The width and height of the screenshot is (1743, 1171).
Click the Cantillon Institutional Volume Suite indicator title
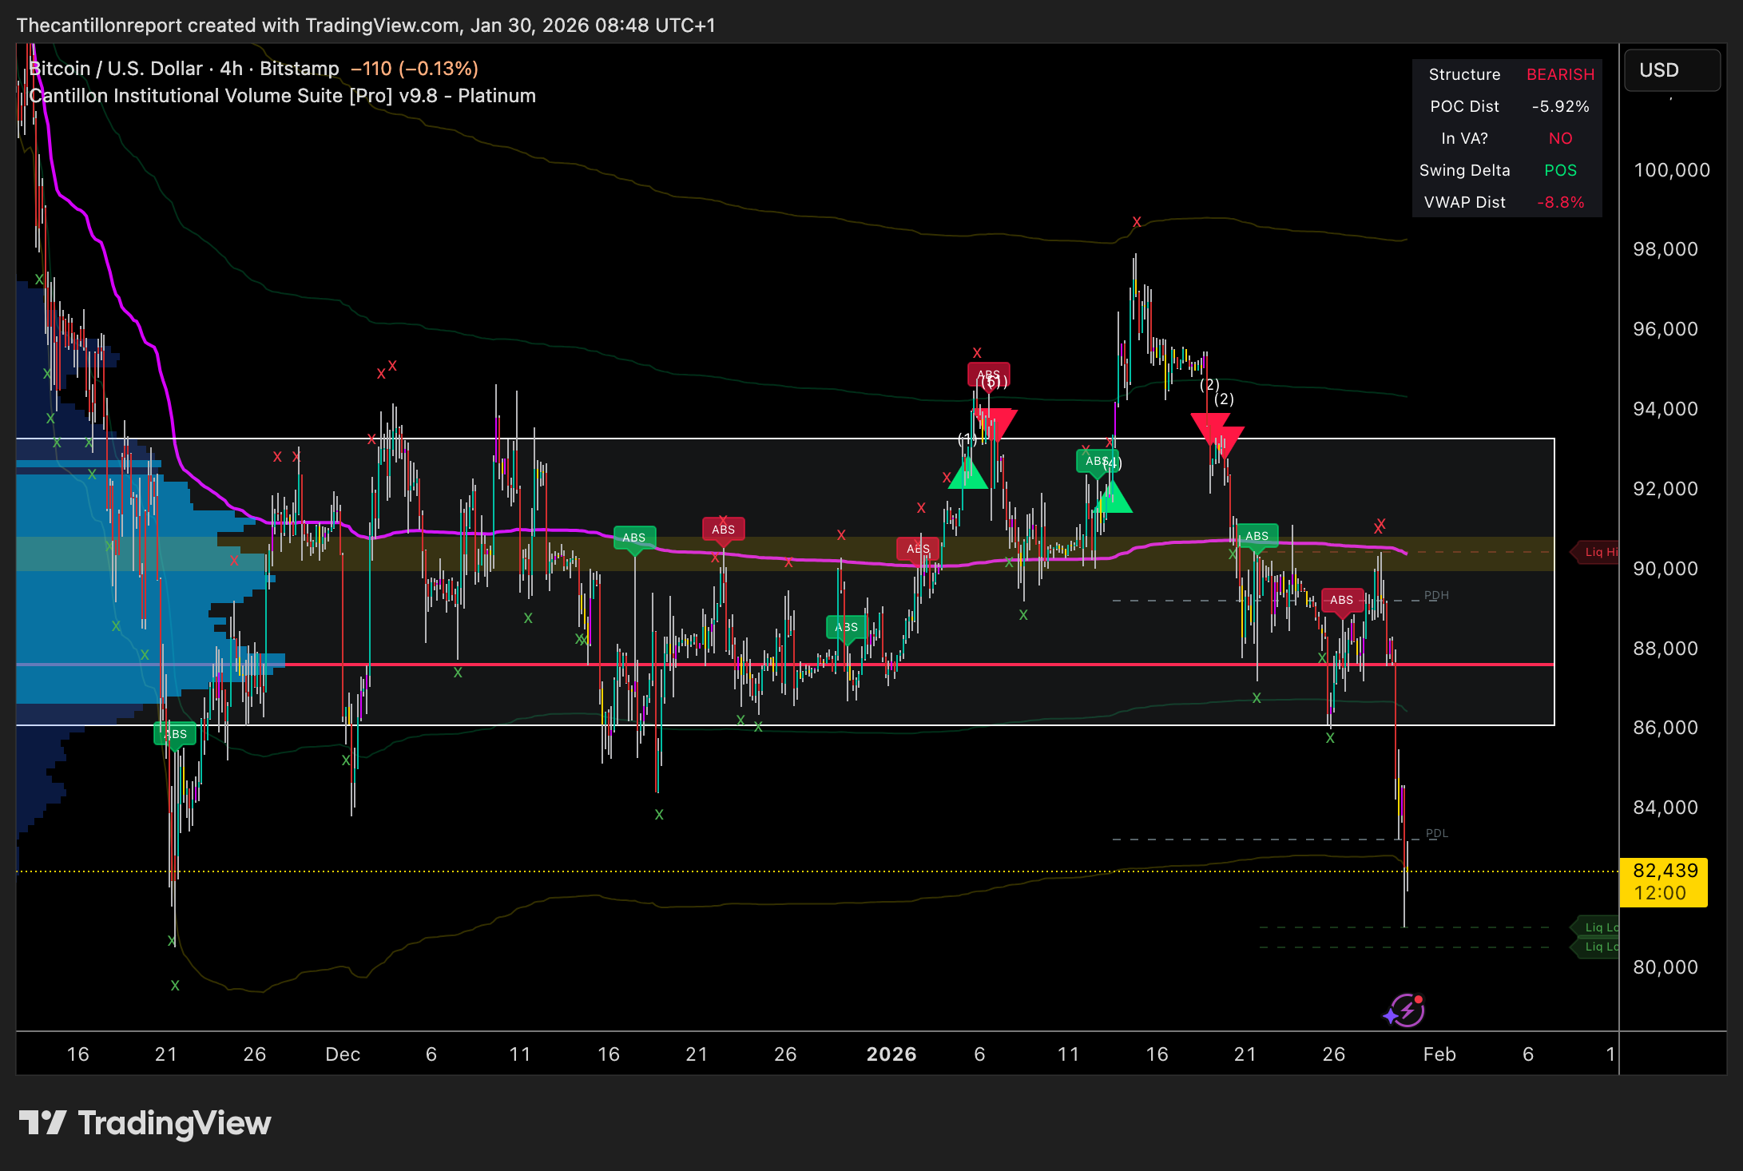[x=282, y=96]
